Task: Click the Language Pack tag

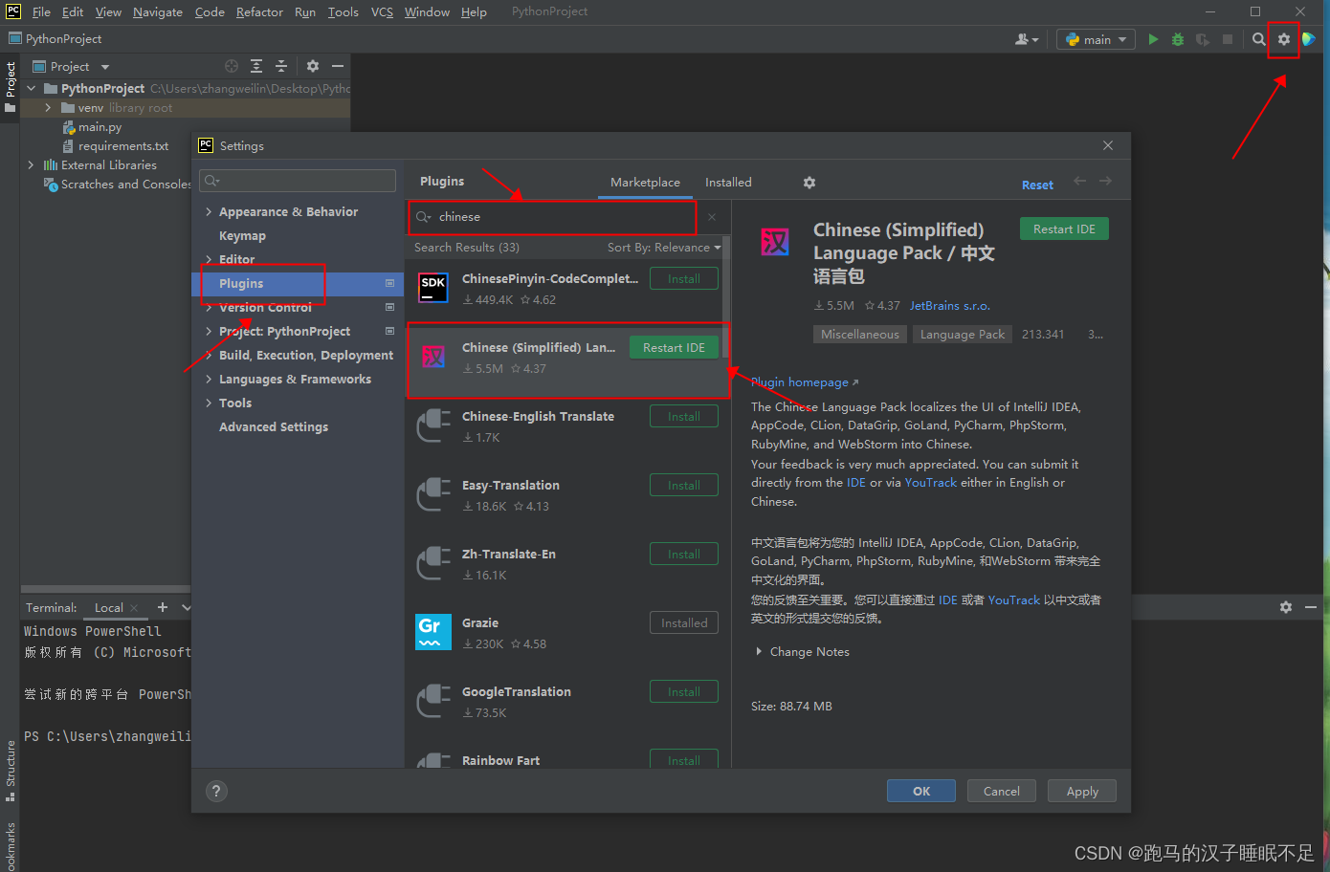Action: pos(962,335)
